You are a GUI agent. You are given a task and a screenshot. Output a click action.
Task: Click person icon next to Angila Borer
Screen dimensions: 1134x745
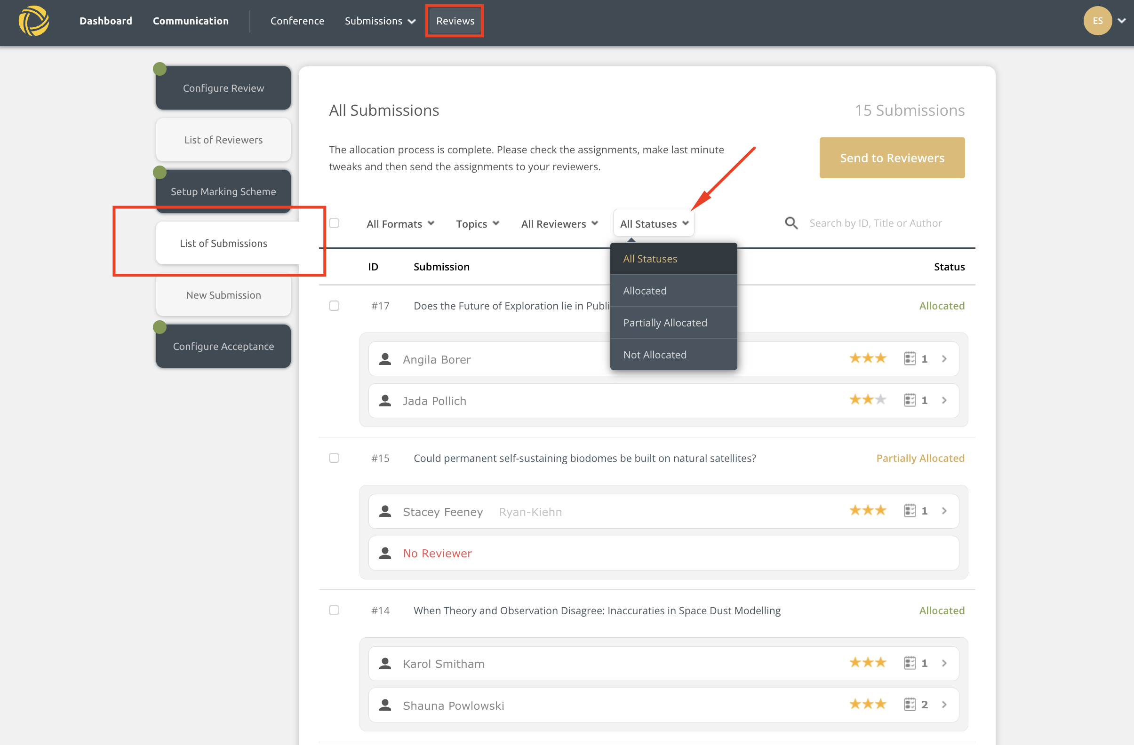[x=385, y=359]
